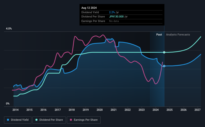Click the 2016 x-axis label

coord(43,110)
